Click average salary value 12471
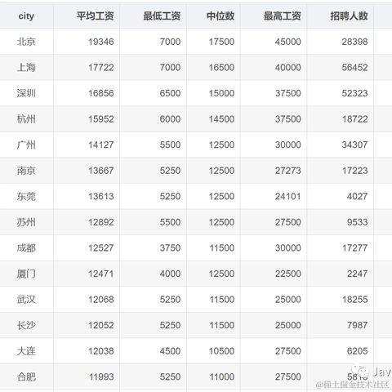Image resolution: width=392 pixels, height=392 pixels. (x=101, y=274)
